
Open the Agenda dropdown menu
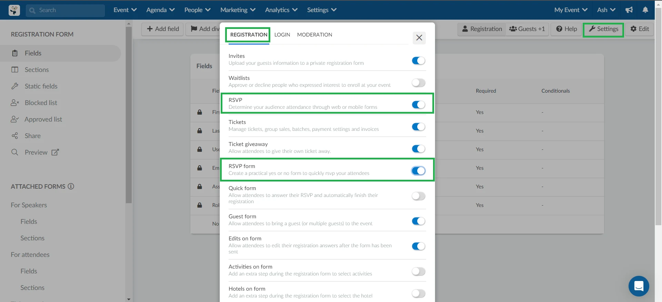pos(160,10)
